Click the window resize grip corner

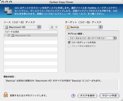tap(122, 100)
